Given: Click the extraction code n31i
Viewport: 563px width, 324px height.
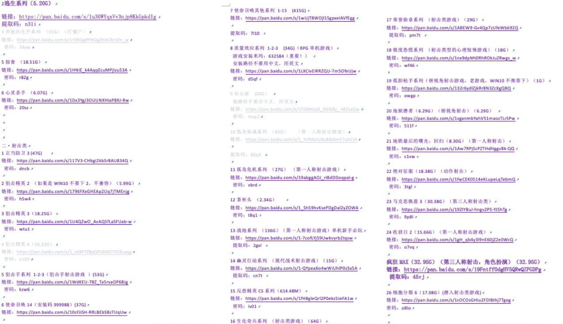Looking at the screenshot, I should click(31, 24).
